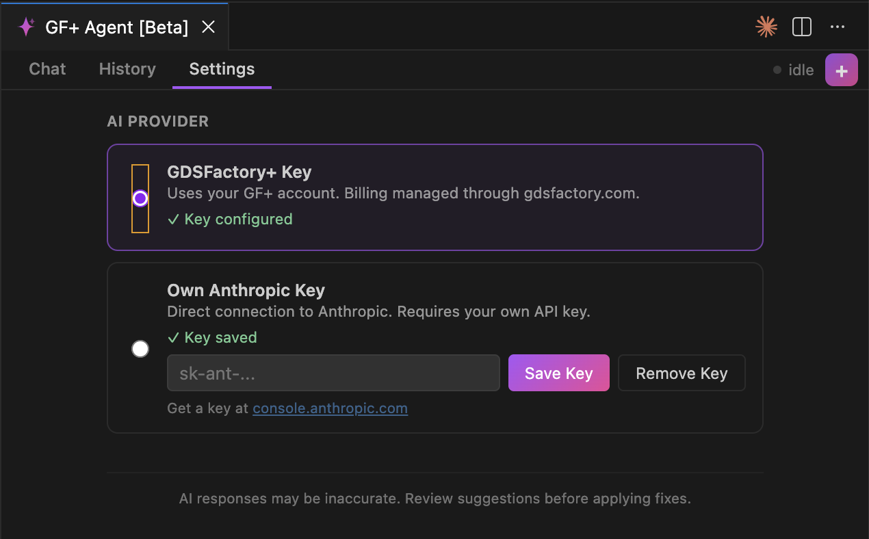
Task: Click the idle status indicator dot
Action: pyautogui.click(x=777, y=70)
